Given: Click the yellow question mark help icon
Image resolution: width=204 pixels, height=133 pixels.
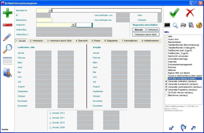Looking at the screenshot, I should click(199, 25).
